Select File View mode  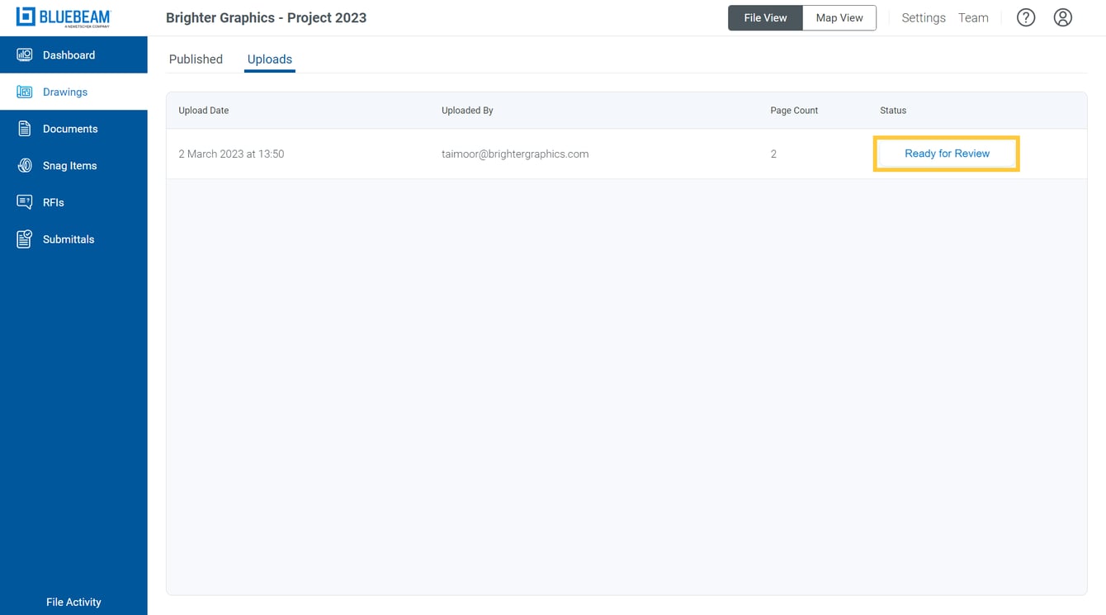pyautogui.click(x=765, y=17)
